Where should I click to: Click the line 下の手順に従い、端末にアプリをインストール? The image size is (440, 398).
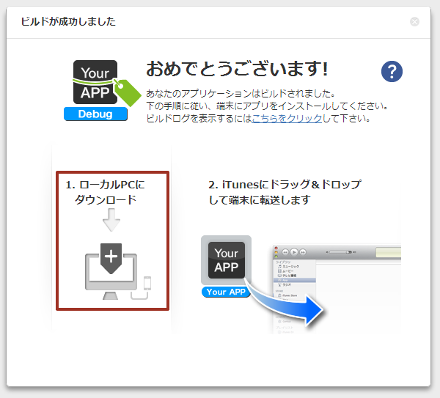click(x=267, y=106)
